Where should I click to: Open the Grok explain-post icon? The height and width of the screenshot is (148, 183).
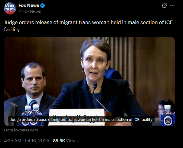pos(164,5)
